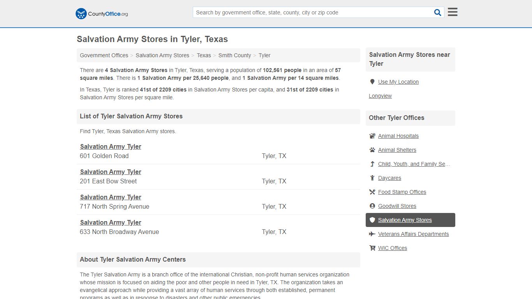Viewport: 532px width, 299px height.
Task: Click the search magnifier icon
Action: tap(438, 12)
